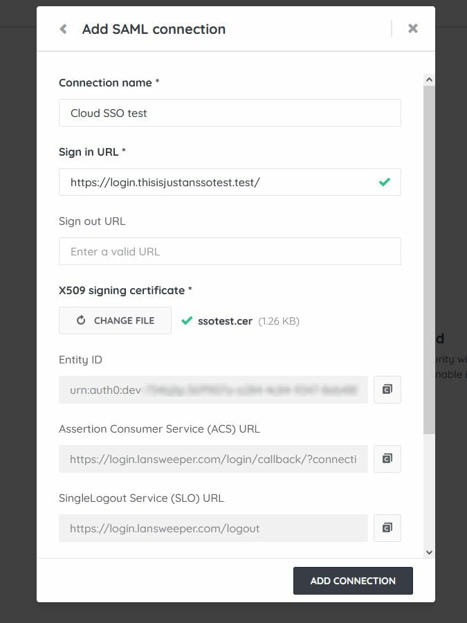This screenshot has height=623, width=467.
Task: Close the Add SAML connection dialog
Action: pyautogui.click(x=413, y=28)
